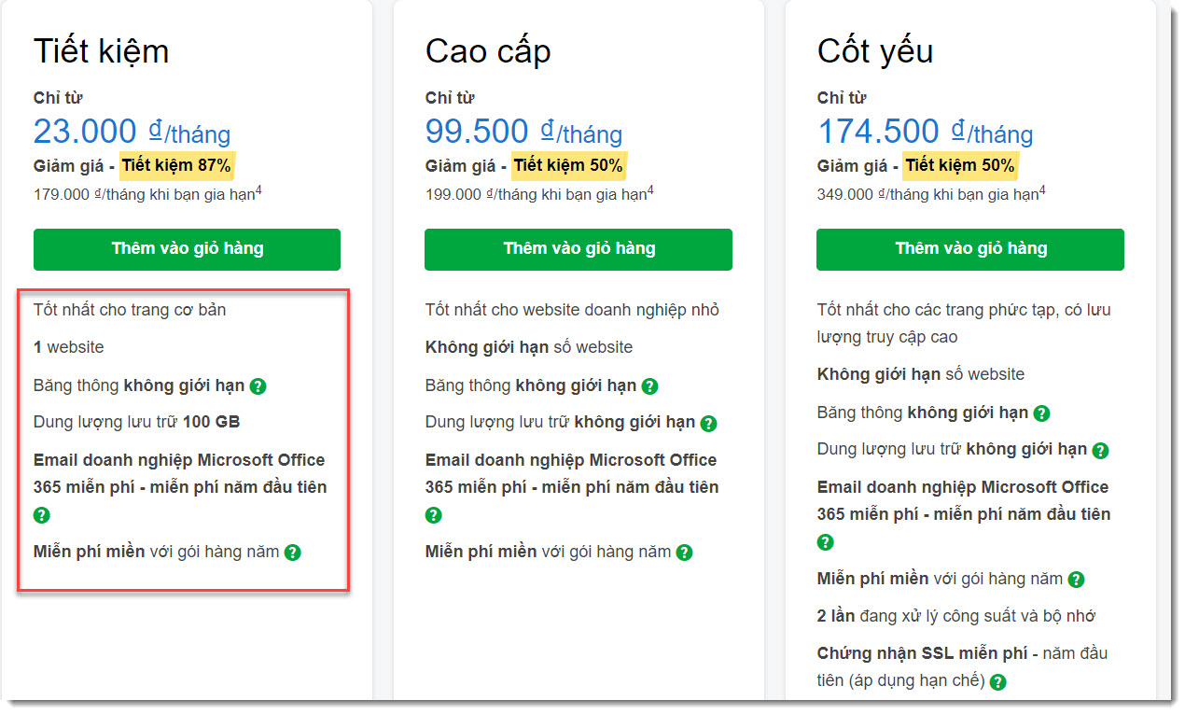The width and height of the screenshot is (1185, 714).
Task: Open currency link next to 99.500 price
Action: click(548, 131)
